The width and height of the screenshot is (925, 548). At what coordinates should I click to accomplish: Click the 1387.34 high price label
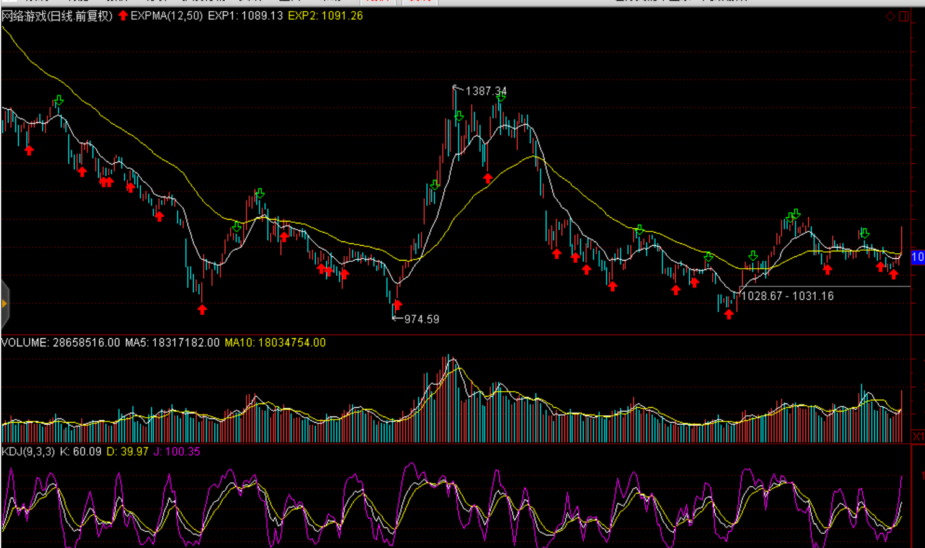pos(486,91)
